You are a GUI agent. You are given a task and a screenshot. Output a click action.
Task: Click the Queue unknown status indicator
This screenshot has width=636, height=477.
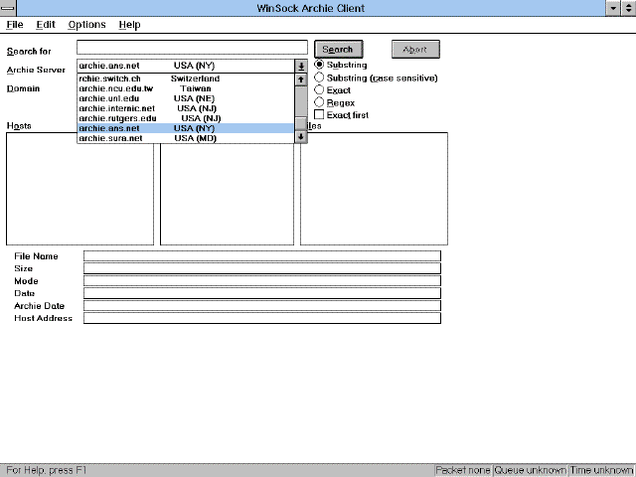530,470
